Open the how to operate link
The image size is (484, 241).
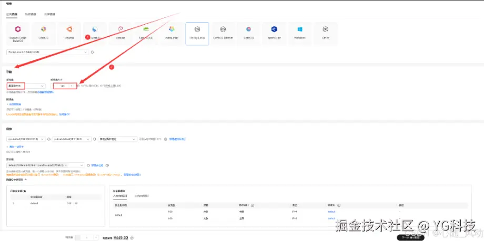coord(65,114)
